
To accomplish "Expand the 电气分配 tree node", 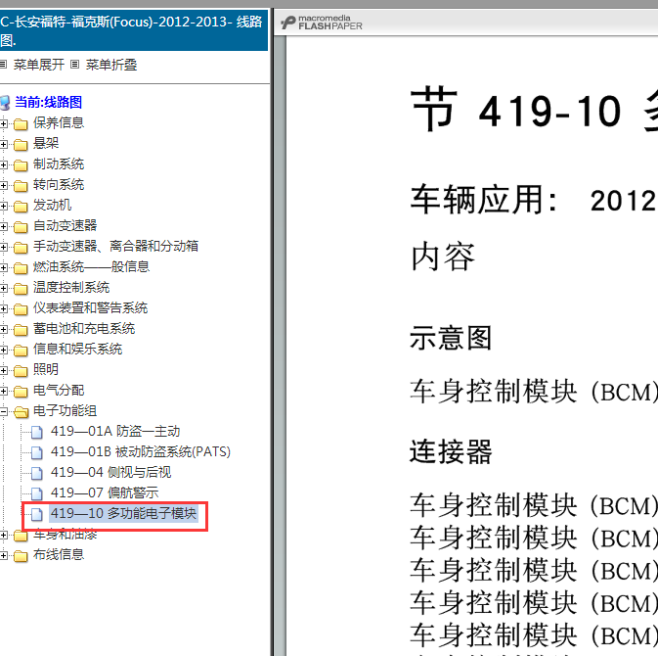I will click(3, 392).
